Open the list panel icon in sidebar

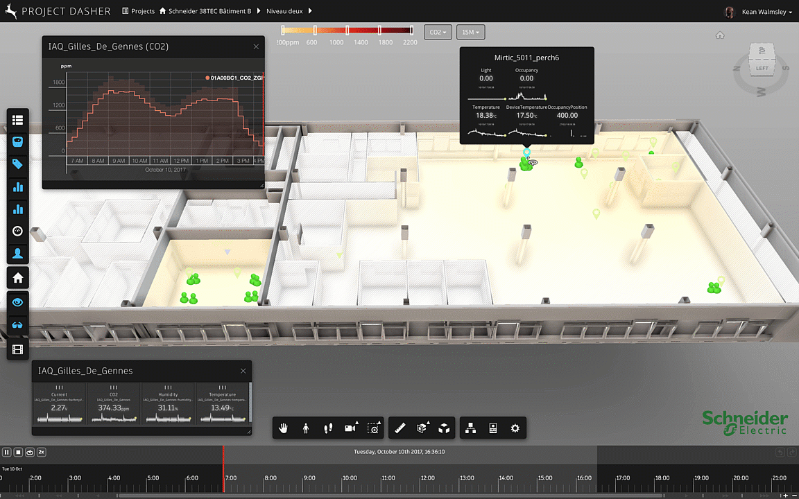(18, 120)
